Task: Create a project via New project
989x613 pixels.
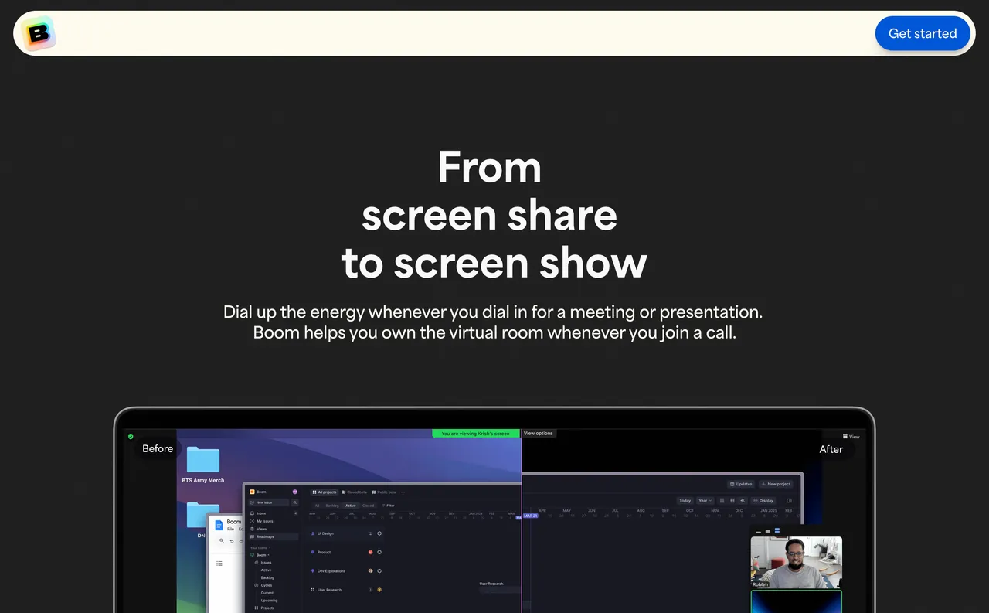Action: pyautogui.click(x=776, y=485)
